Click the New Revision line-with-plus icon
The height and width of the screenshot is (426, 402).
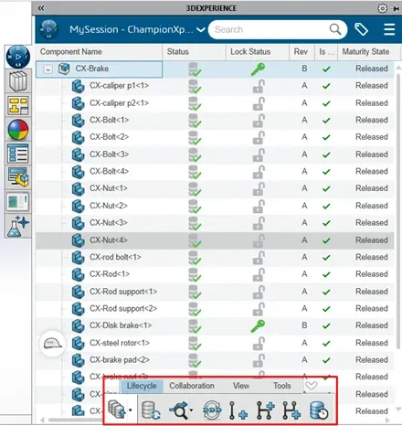pyautogui.click(x=238, y=410)
